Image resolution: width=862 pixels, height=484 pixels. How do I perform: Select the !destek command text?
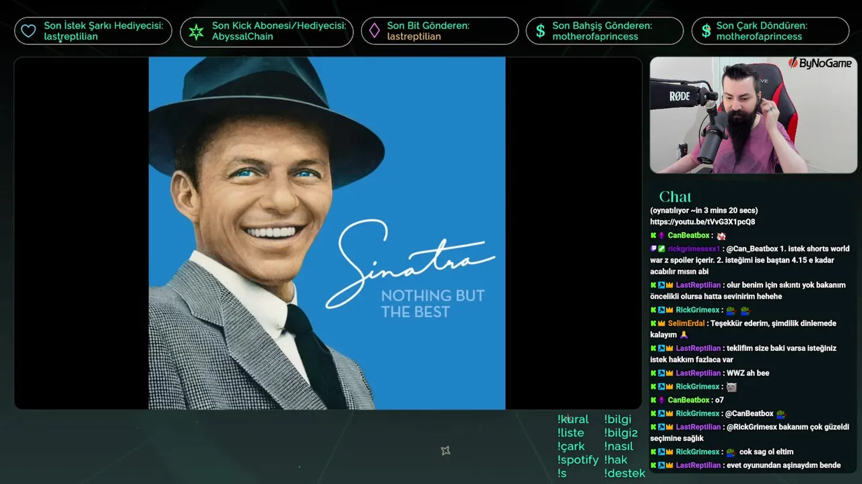tap(624, 473)
